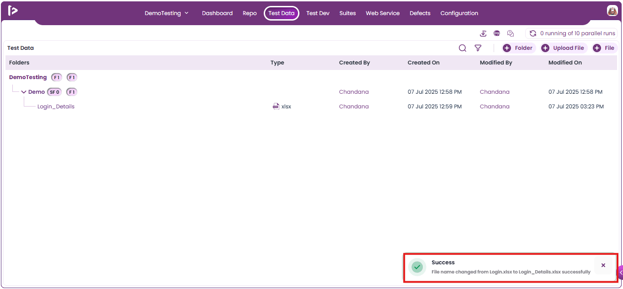Image resolution: width=623 pixels, height=289 pixels.
Task: Click Chandana under Modified By for Demo
Action: click(x=495, y=92)
